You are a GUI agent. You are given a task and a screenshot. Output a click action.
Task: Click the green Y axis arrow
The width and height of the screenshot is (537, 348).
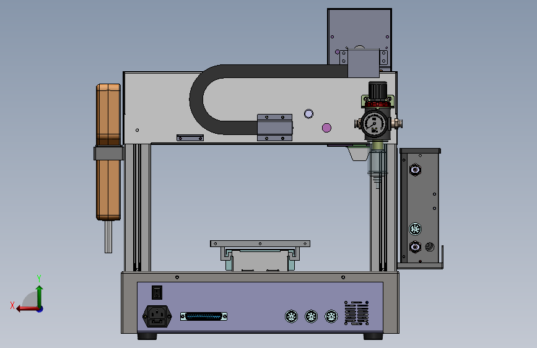pyautogui.click(x=40, y=297)
